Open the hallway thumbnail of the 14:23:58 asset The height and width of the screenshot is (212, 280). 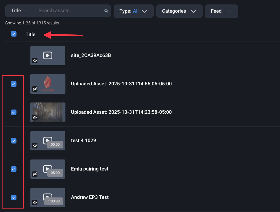48,112
